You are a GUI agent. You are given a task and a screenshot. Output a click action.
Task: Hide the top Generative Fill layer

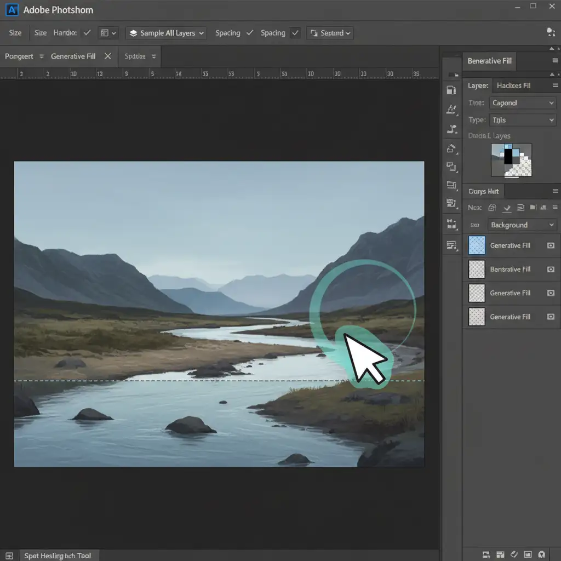click(x=551, y=246)
